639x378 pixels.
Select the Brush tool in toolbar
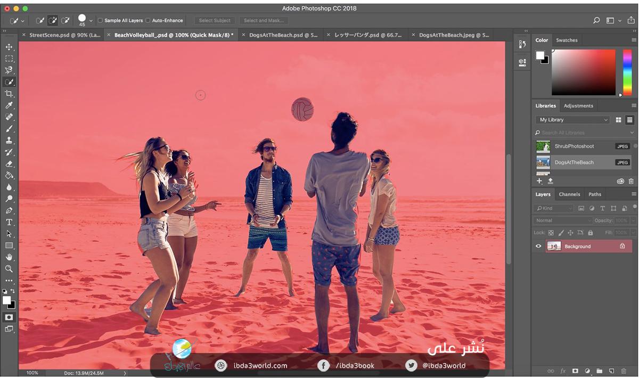pos(9,129)
